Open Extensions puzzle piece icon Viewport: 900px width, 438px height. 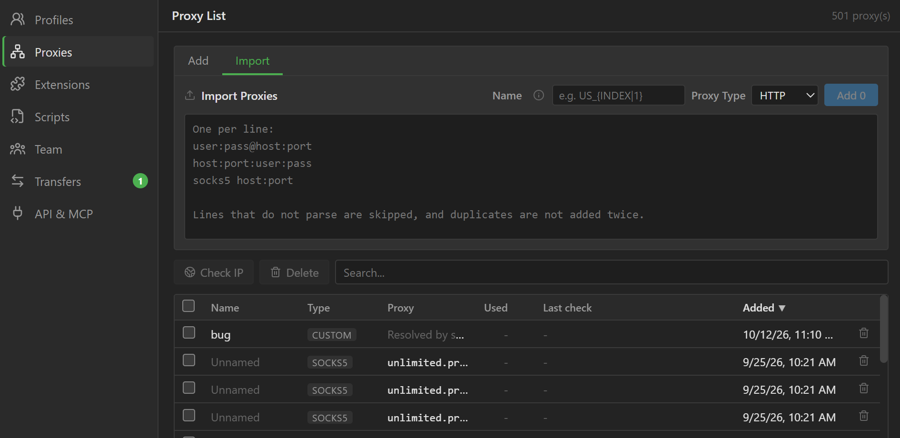click(18, 84)
